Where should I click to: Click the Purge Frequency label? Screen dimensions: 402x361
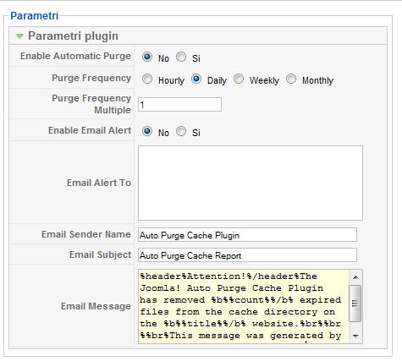pyautogui.click(x=91, y=78)
